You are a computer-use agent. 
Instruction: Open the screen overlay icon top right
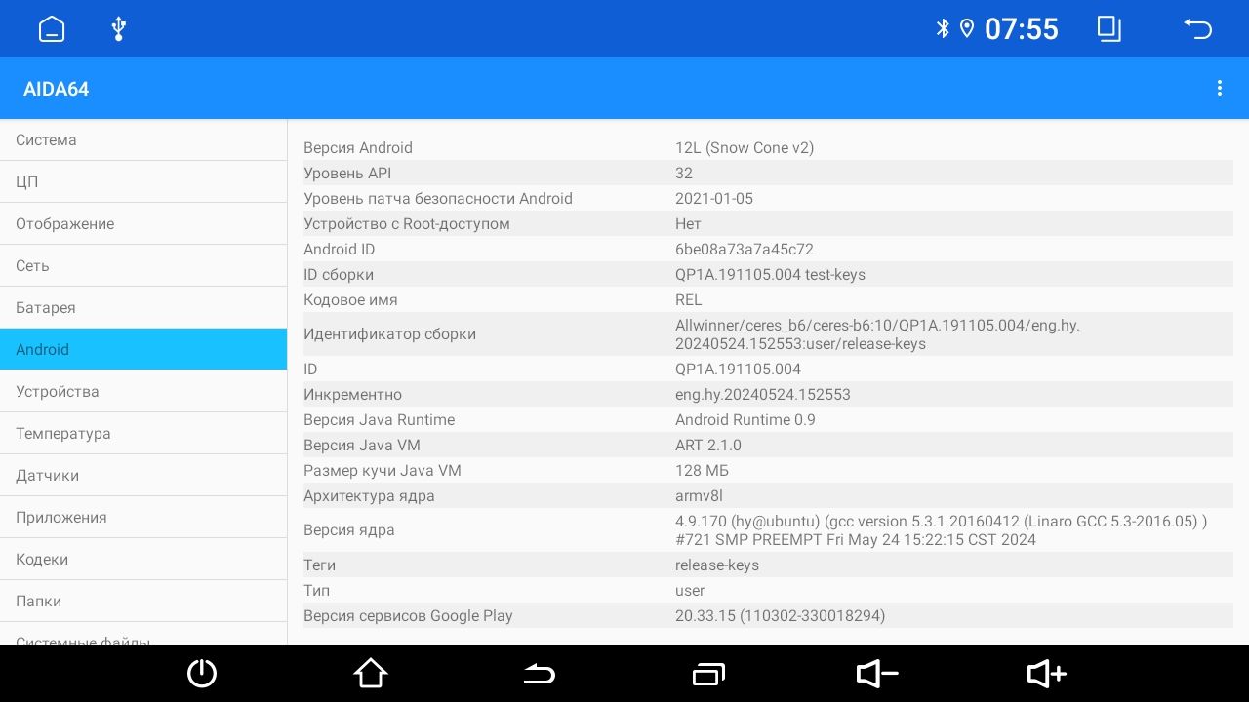click(1108, 28)
